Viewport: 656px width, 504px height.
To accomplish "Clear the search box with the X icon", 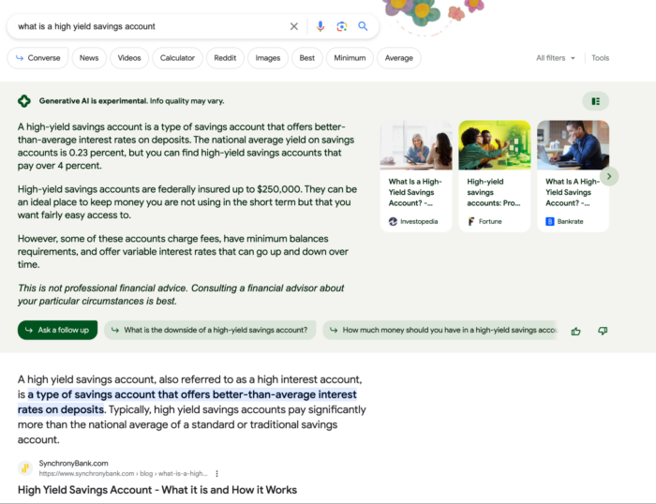I will 294,26.
